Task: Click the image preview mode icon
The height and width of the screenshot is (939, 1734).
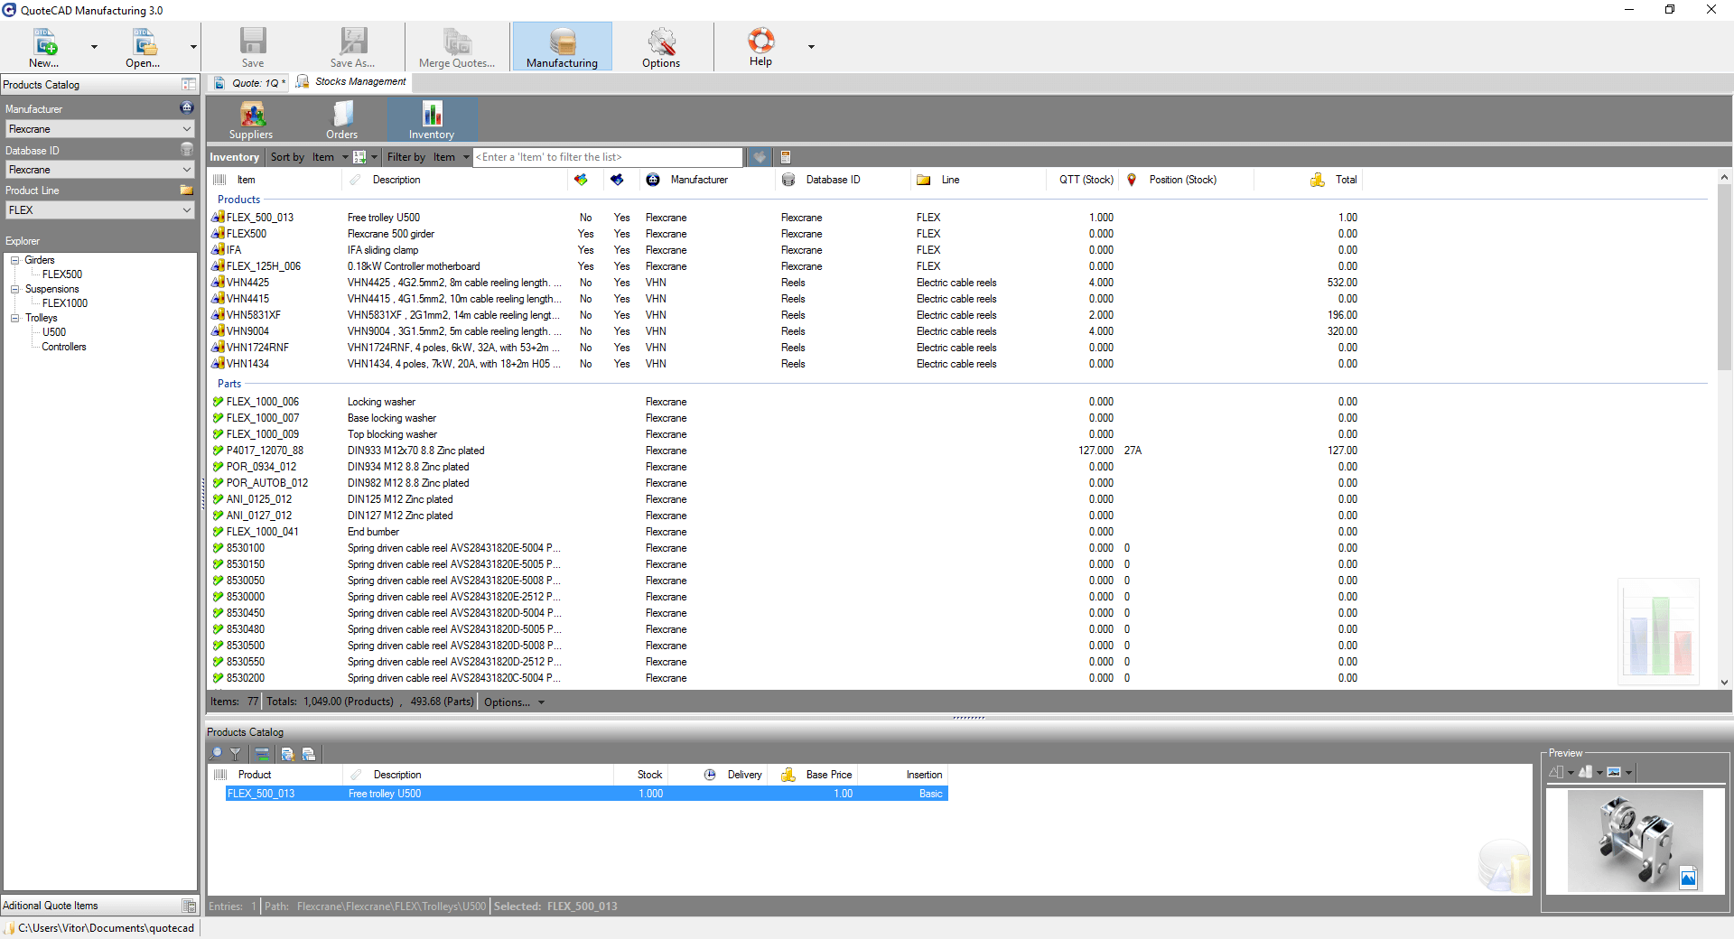Action: [x=1614, y=772]
